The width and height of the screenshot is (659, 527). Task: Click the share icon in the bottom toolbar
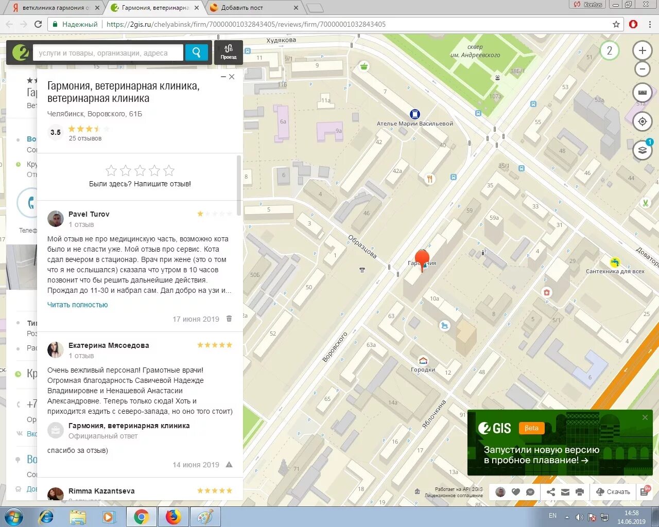click(551, 492)
